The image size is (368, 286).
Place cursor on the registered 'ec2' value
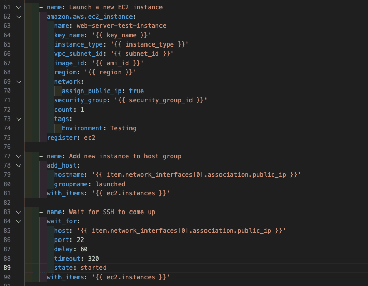pyautogui.click(x=90, y=138)
